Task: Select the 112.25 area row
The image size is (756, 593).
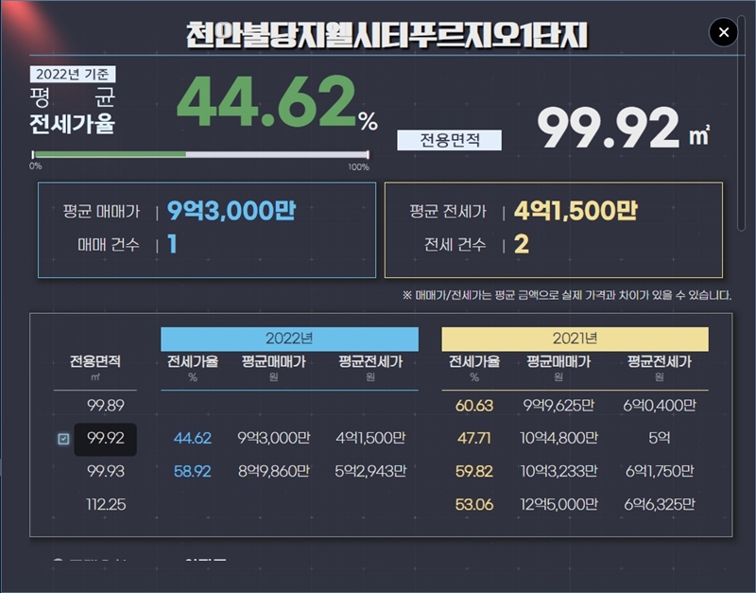Action: (107, 504)
